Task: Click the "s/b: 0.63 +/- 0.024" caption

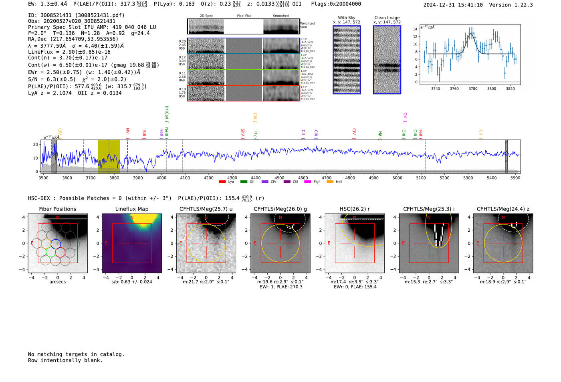Action: pos(132,282)
